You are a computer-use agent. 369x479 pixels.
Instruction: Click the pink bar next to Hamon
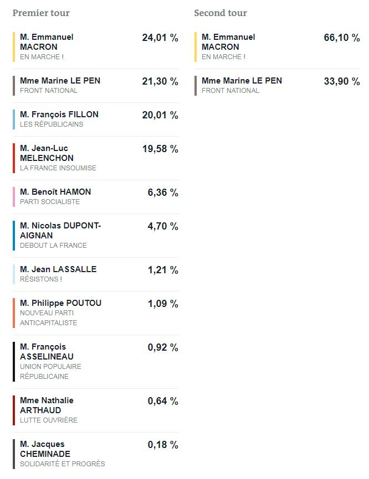(14, 197)
